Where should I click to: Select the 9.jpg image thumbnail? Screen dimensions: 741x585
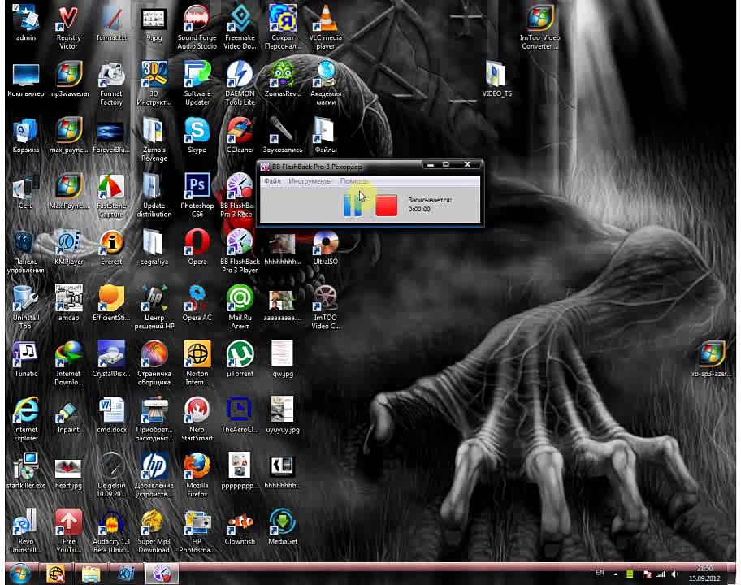[x=154, y=24]
